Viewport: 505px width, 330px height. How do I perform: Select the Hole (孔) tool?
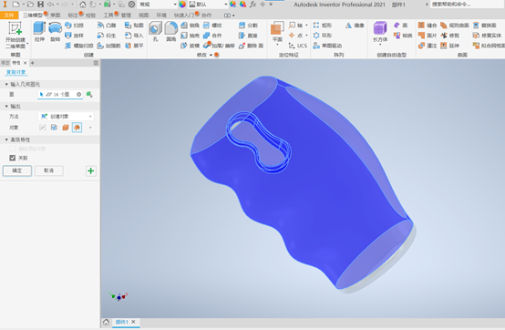(155, 32)
